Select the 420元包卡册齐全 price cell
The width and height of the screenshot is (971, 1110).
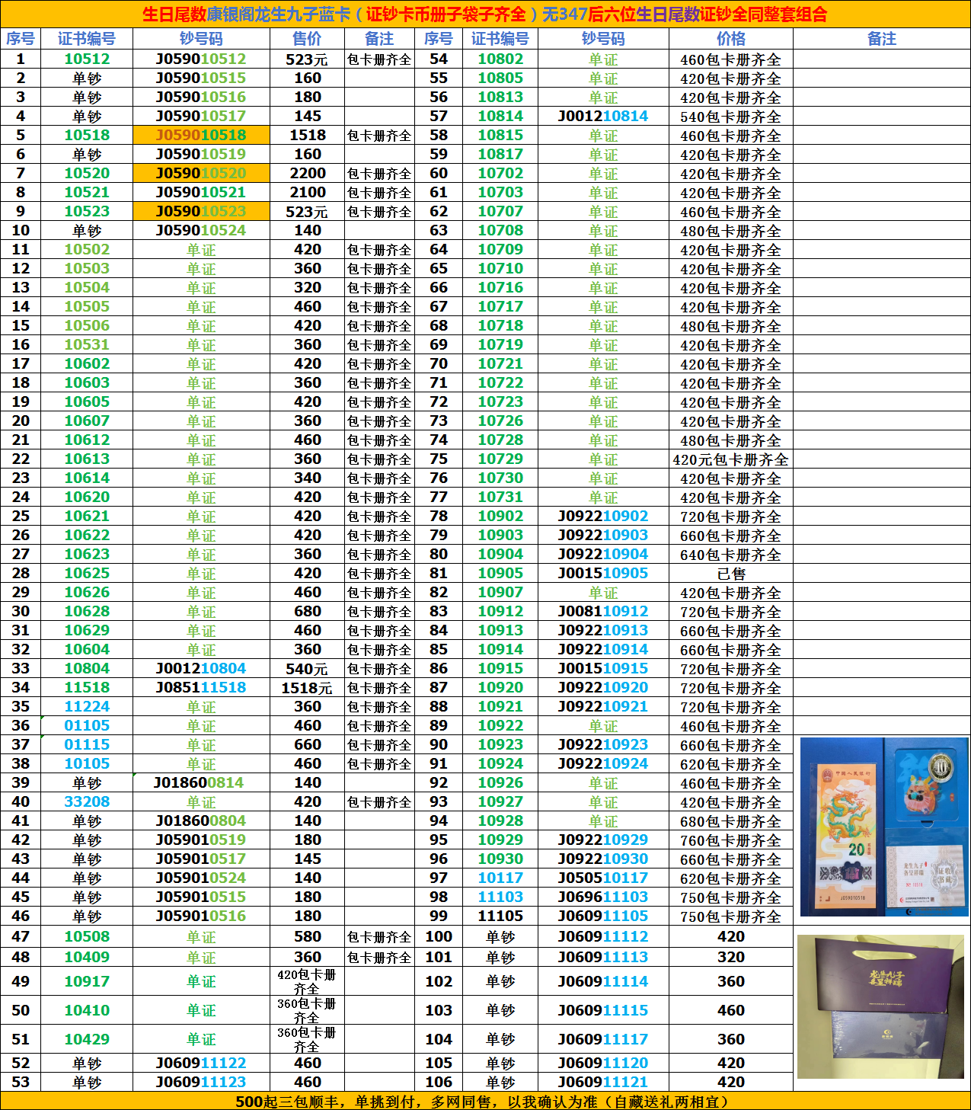pyautogui.click(x=730, y=459)
